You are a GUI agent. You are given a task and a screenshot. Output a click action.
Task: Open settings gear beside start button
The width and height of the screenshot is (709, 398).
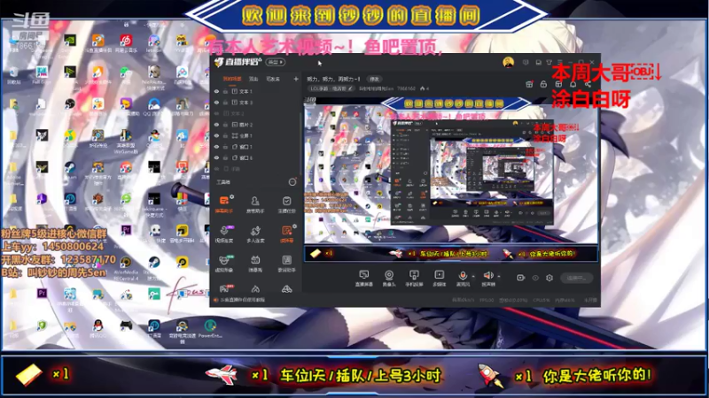pos(549,278)
